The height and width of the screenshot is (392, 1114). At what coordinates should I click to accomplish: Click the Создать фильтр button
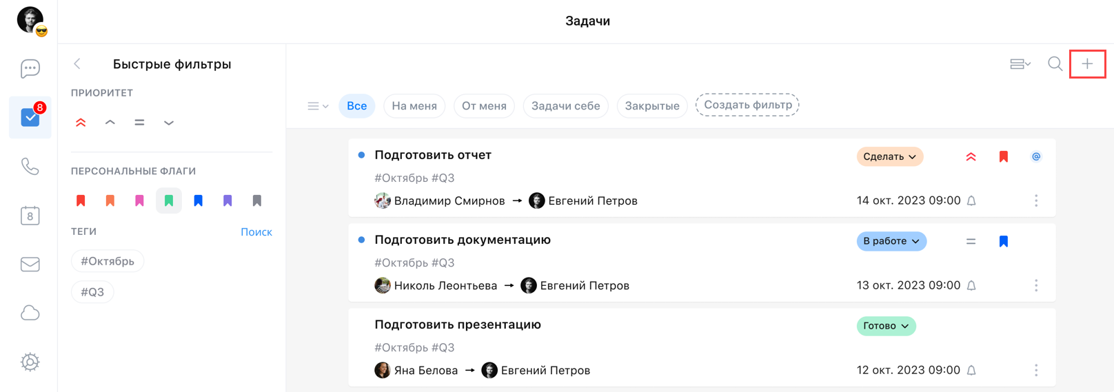747,105
